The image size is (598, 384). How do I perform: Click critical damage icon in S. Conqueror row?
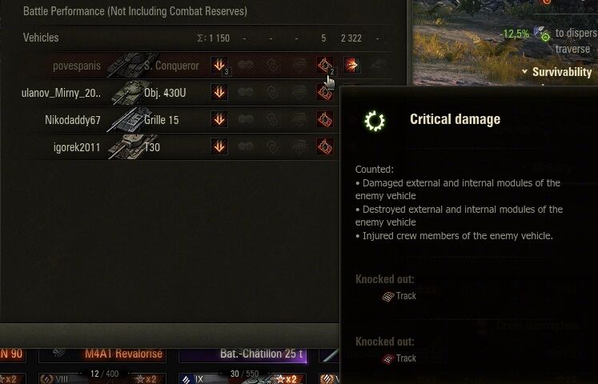pos(324,65)
